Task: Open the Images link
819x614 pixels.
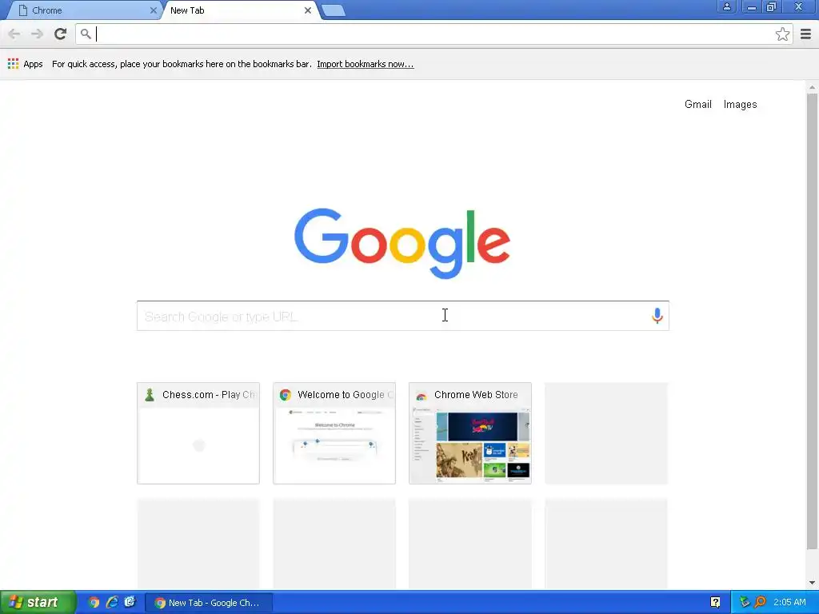Action: (x=740, y=104)
